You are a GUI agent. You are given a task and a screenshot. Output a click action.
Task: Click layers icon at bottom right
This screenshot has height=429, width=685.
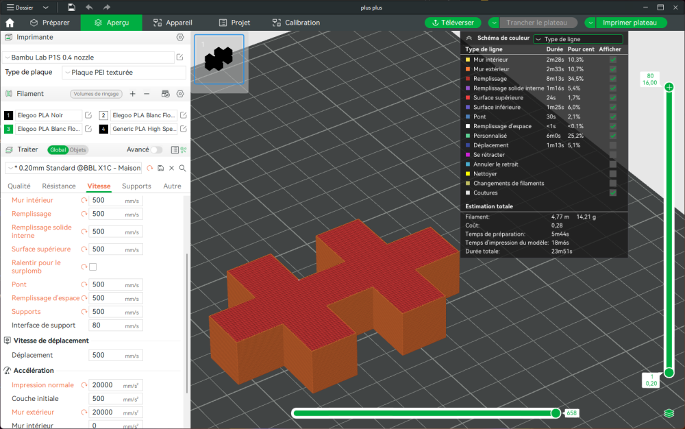pyautogui.click(x=669, y=413)
